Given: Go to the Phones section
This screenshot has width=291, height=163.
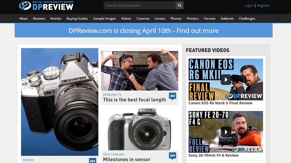Looking at the screenshot, I should pos(176,19).
